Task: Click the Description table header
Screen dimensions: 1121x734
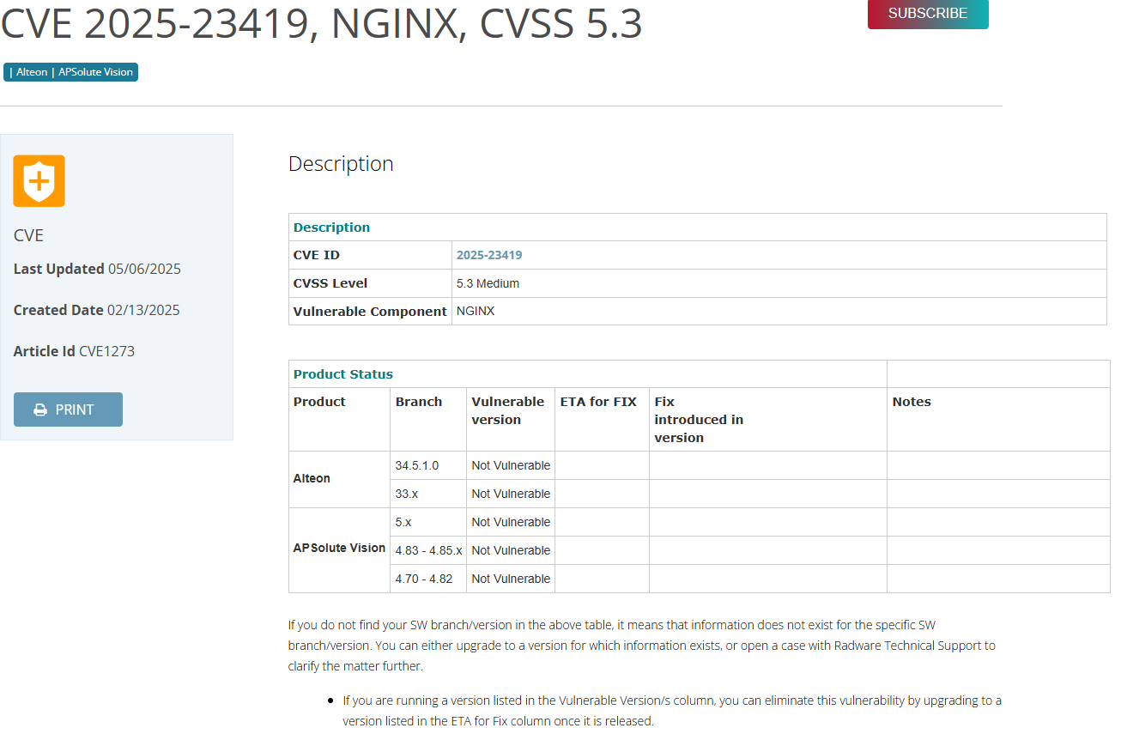Action: pos(698,227)
